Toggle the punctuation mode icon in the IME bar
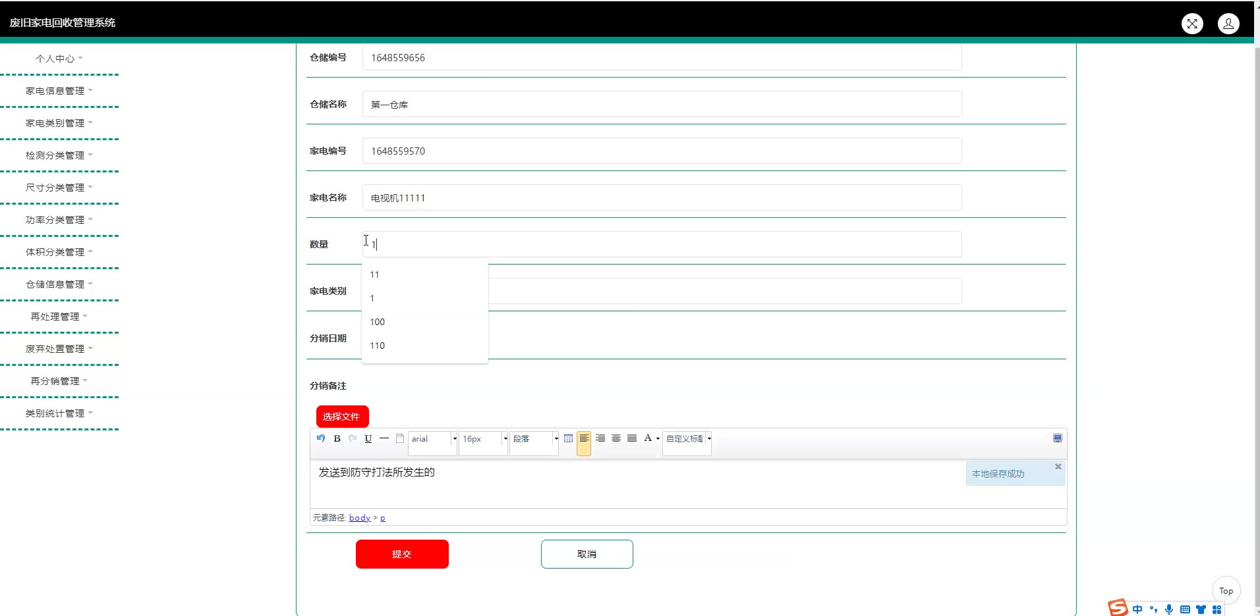Screen dimensions: 1260x616 point(1153,609)
